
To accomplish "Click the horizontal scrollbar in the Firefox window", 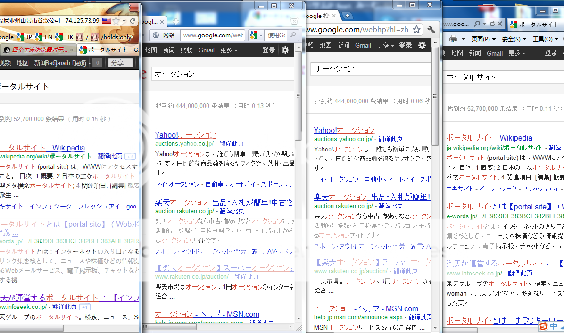I will pyautogui.click(x=32, y=328).
